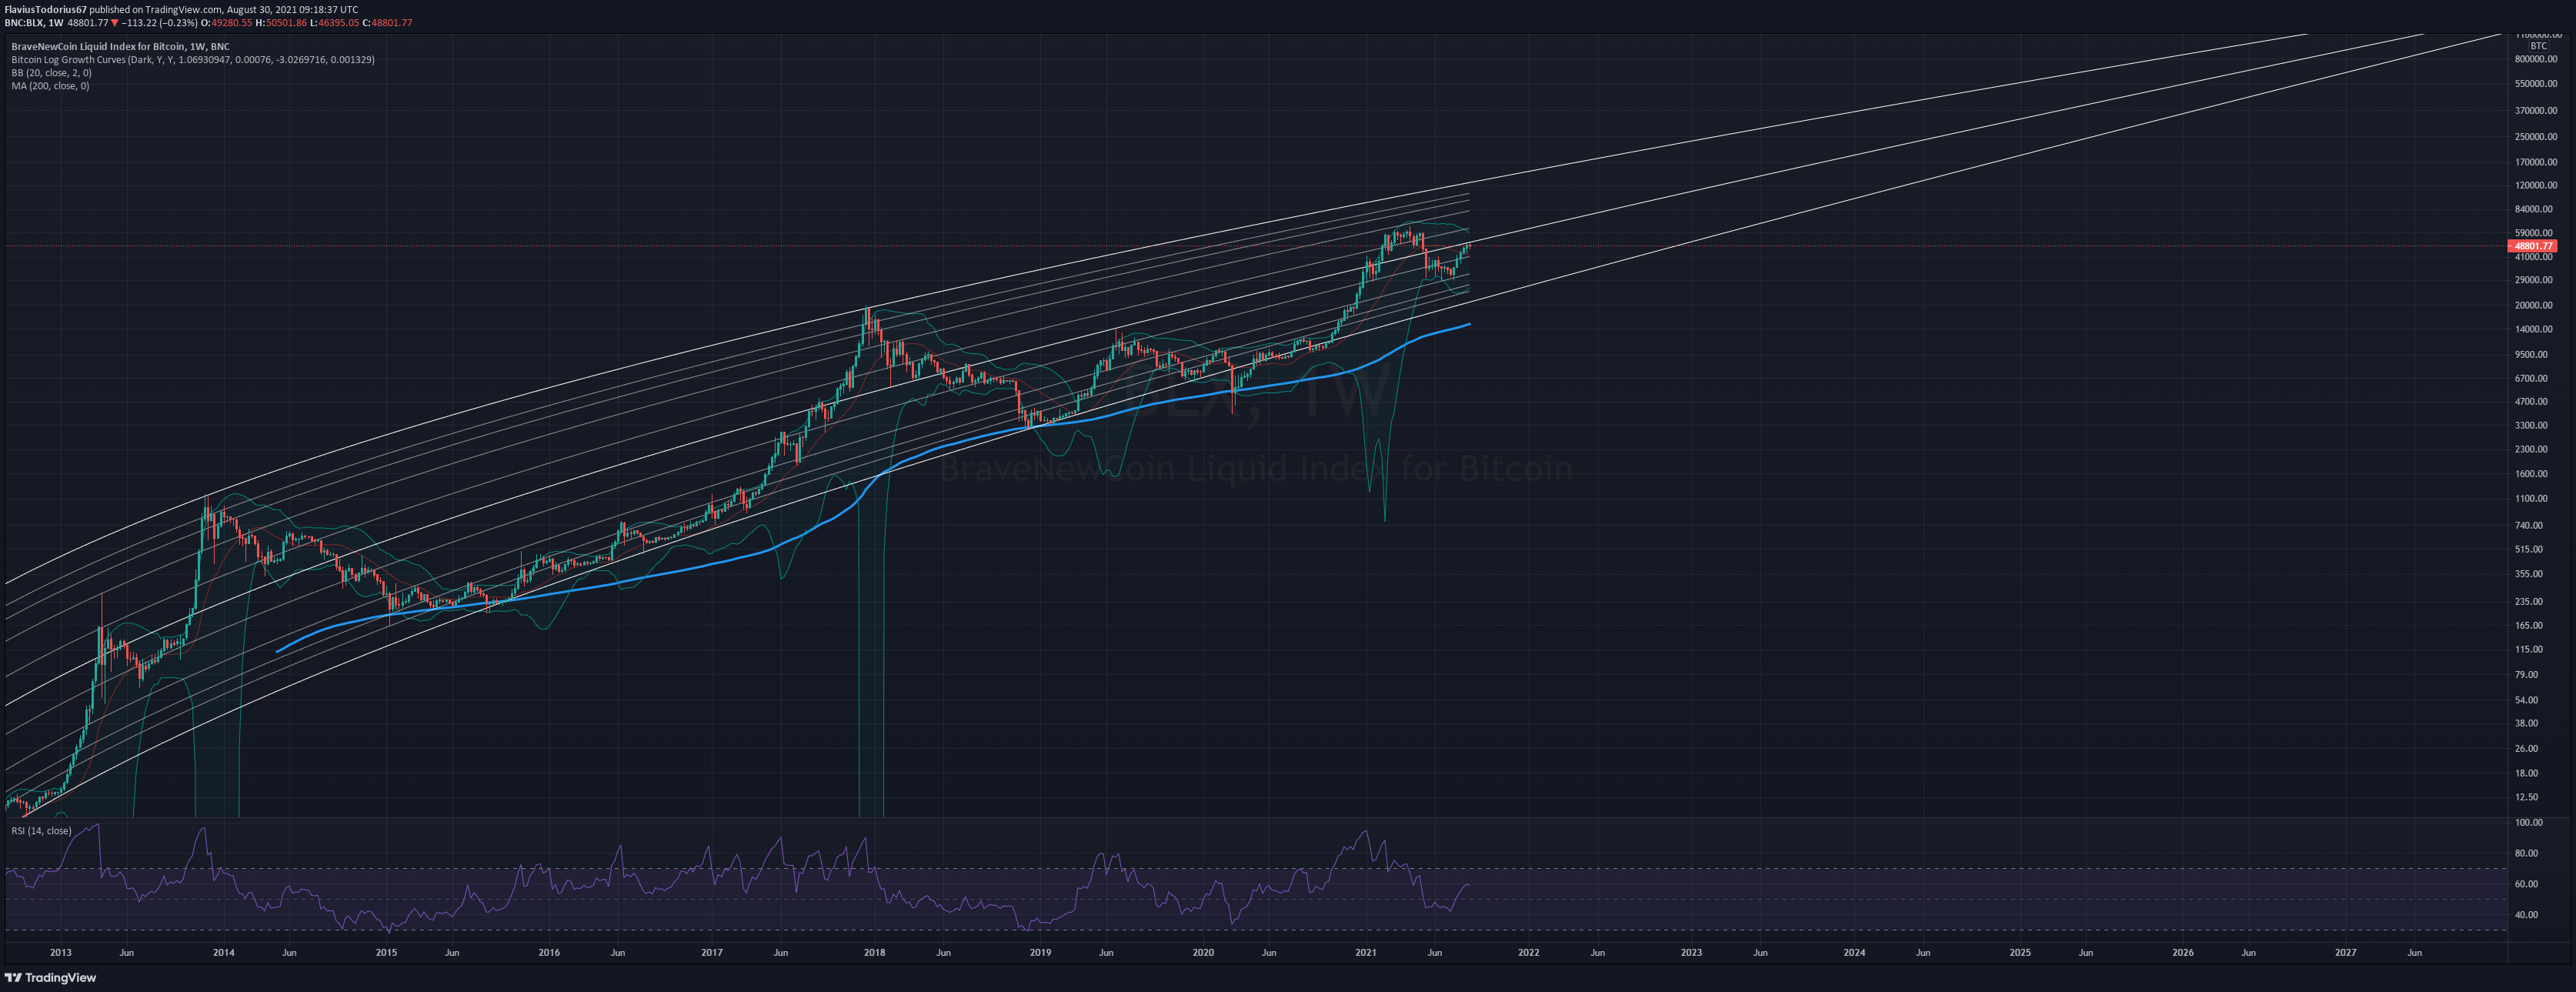Viewport: 2576px width, 992px height.
Task: Click the 2021 label on time axis
Action: [x=1366, y=952]
